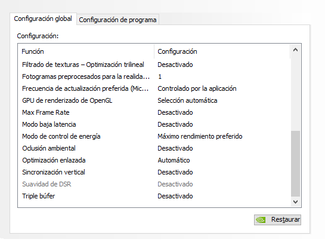
Task: Click Desactivado value for Suavidad de DSR
Action: 175,184
